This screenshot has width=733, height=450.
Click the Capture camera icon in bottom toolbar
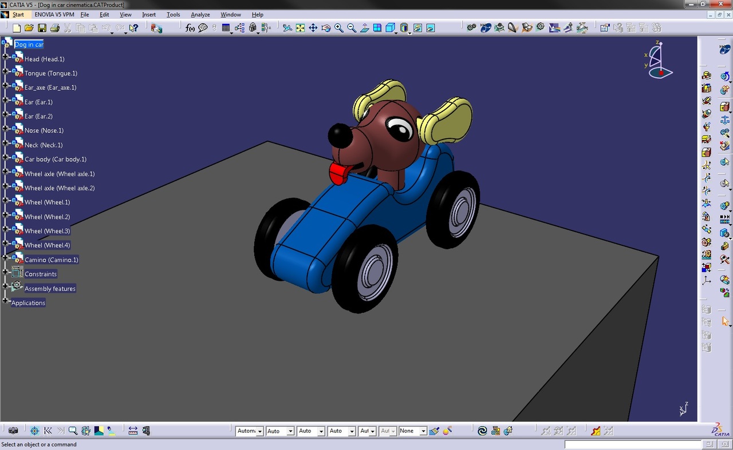pyautogui.click(x=13, y=431)
